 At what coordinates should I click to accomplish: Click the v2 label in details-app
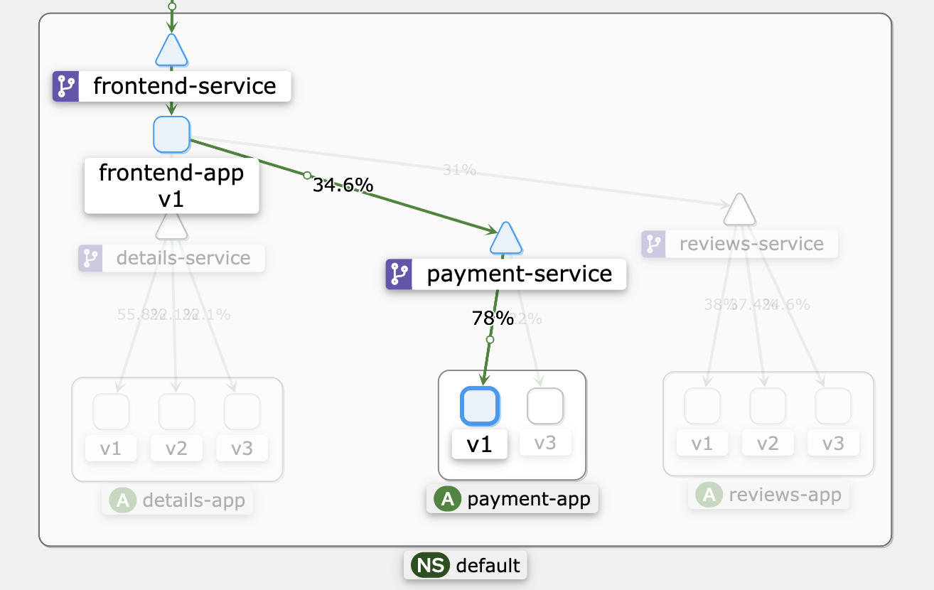[x=176, y=449]
